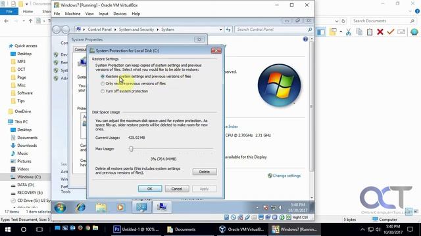Expand arrow after System and Security breadcrumb
Viewport: 421px width, 236px height.
point(158,29)
